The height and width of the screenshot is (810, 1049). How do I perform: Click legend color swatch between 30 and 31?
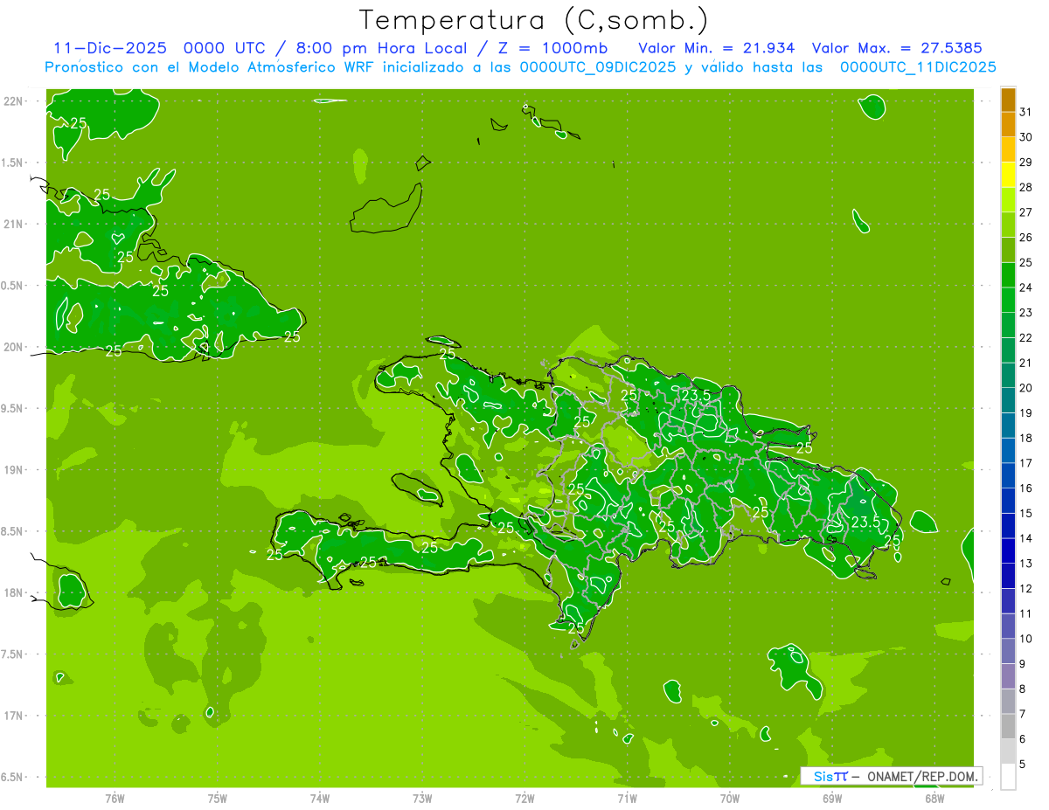pyautogui.click(x=1008, y=125)
